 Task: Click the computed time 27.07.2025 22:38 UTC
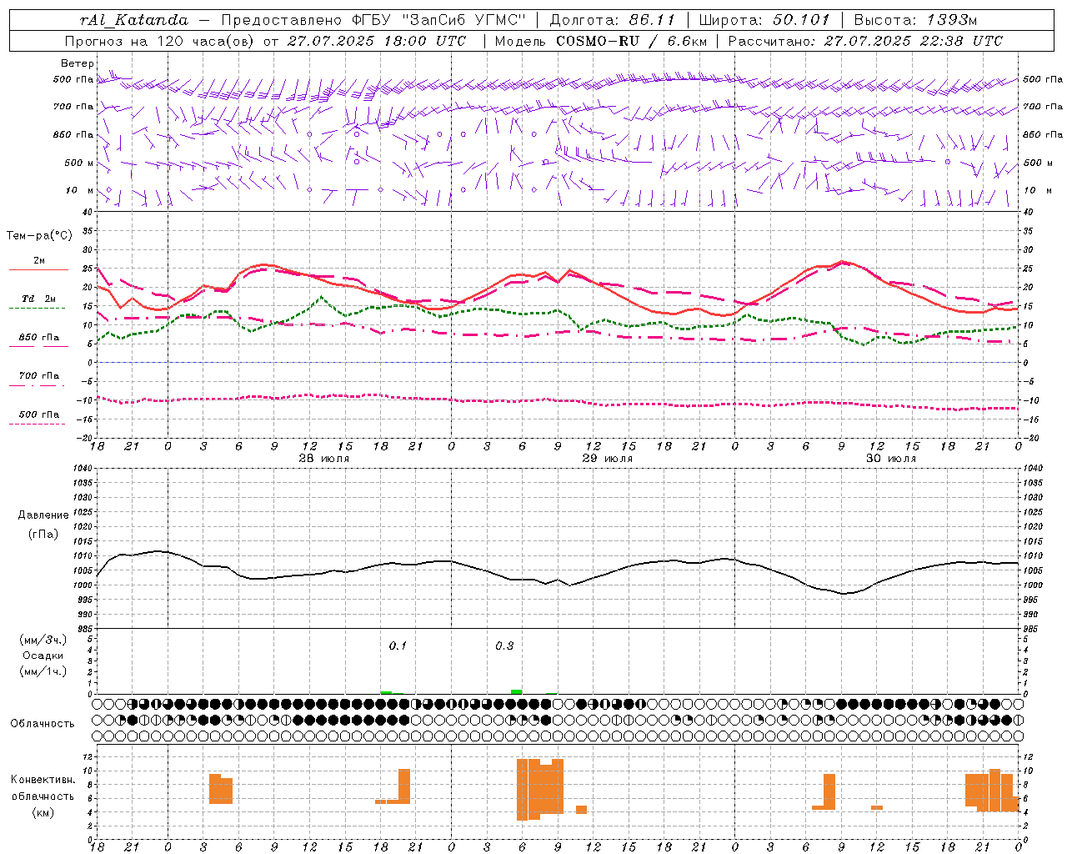pyautogui.click(x=913, y=41)
